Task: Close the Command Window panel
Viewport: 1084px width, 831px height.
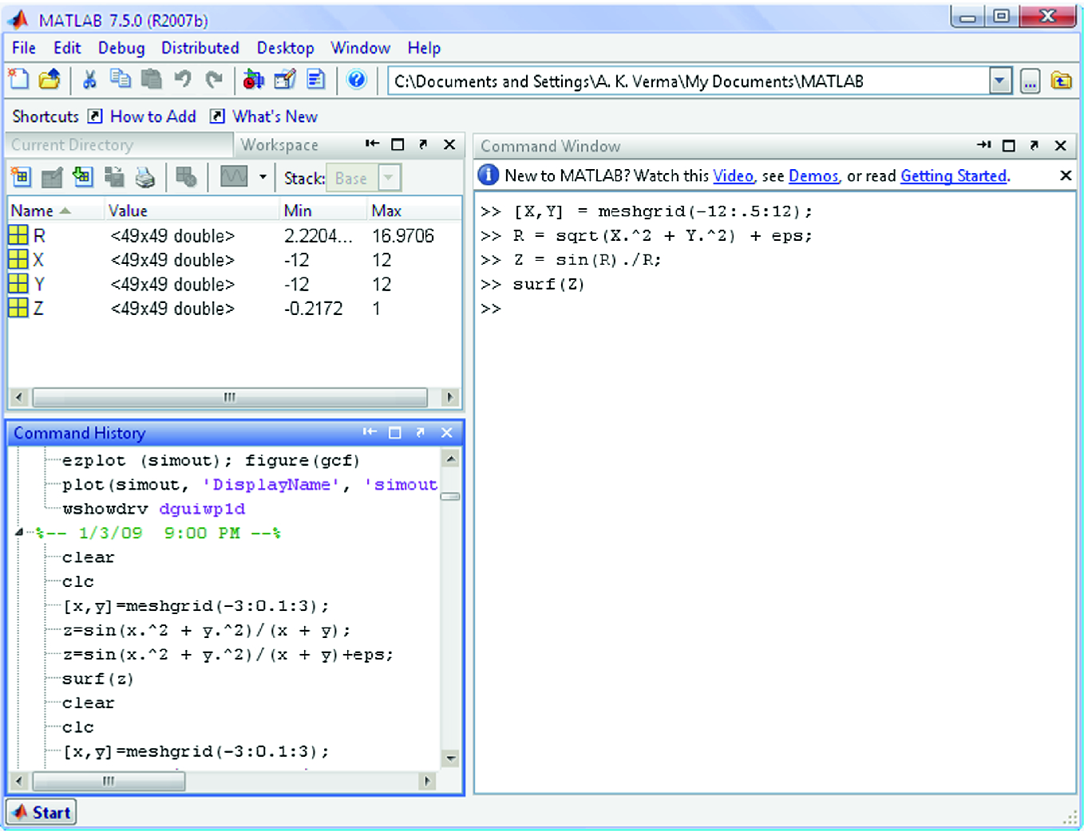Action: click(x=1061, y=145)
